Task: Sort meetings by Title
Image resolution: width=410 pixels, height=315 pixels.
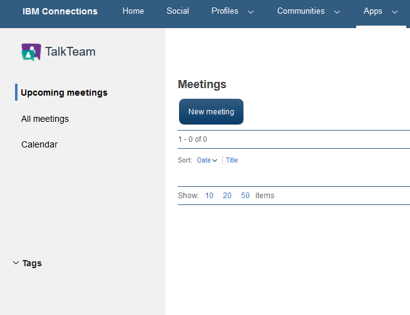Action: tap(232, 160)
